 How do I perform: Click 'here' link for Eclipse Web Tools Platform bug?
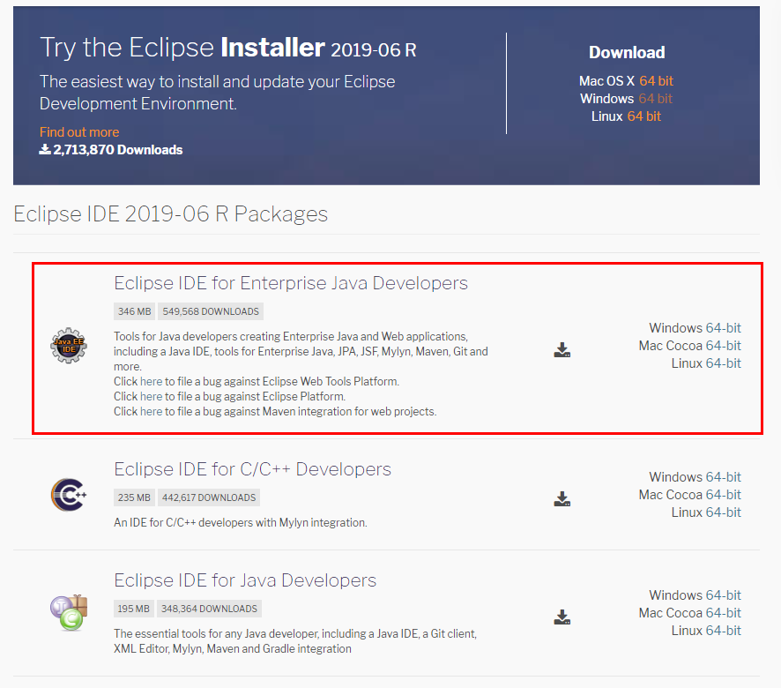pos(152,381)
